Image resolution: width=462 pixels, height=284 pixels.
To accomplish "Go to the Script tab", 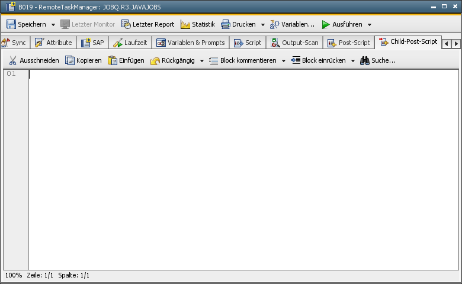I will pos(248,43).
